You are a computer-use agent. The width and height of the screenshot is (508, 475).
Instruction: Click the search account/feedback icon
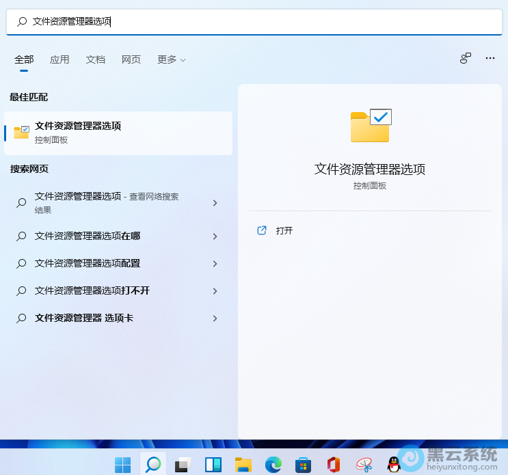coord(466,59)
